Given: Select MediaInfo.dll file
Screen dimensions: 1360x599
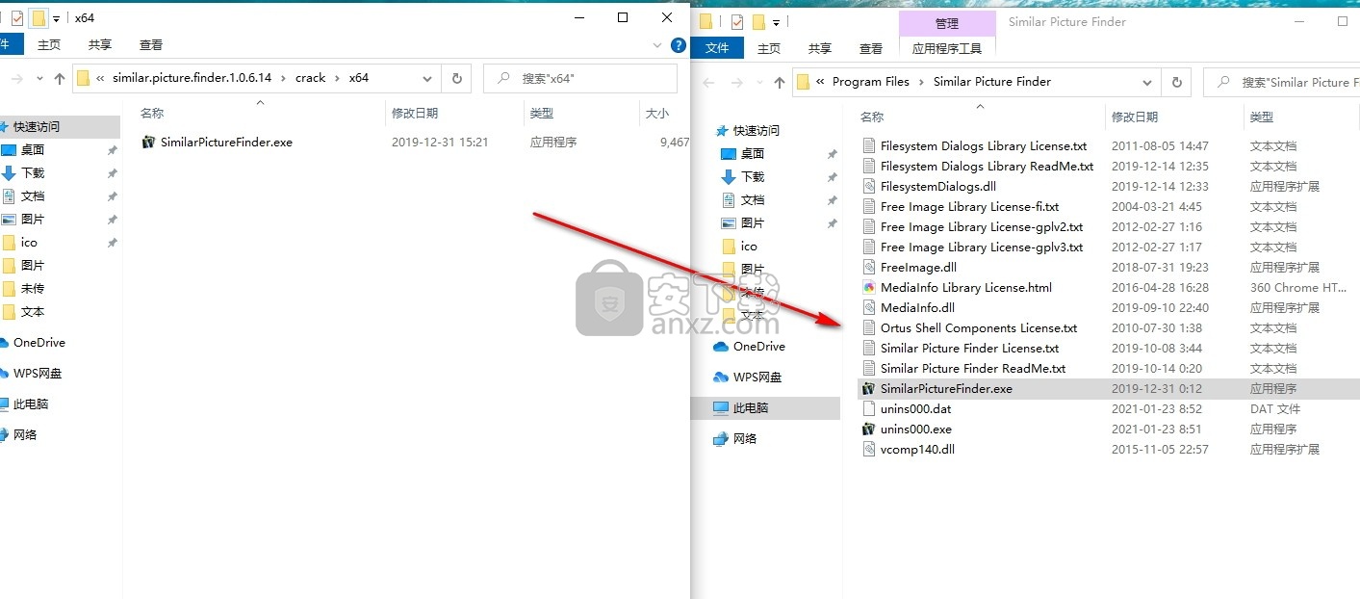Looking at the screenshot, I should point(917,308).
